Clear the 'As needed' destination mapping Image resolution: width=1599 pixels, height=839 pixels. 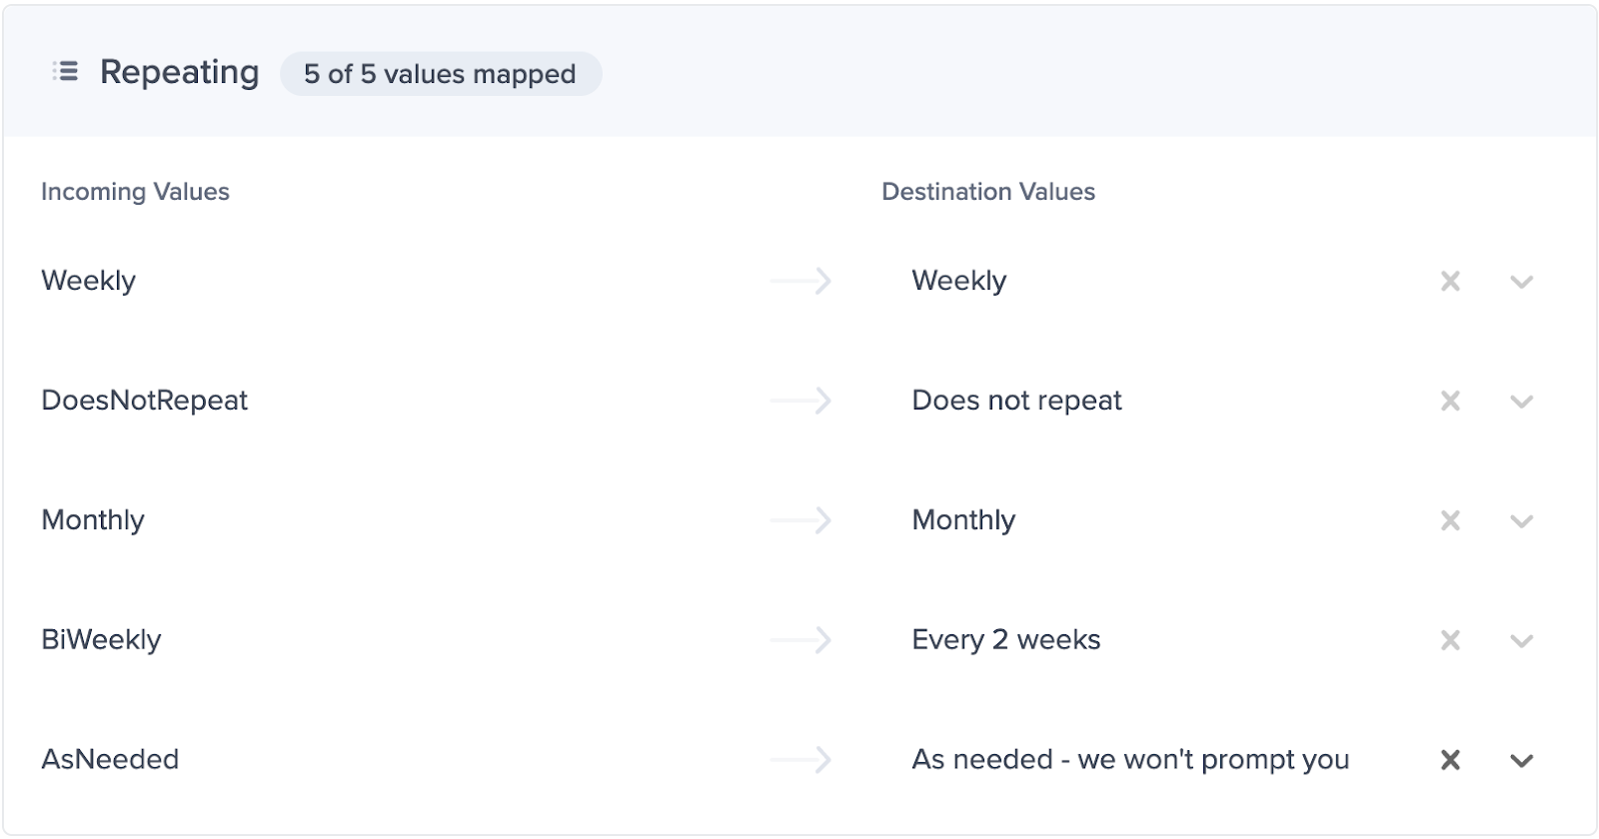1450,761
